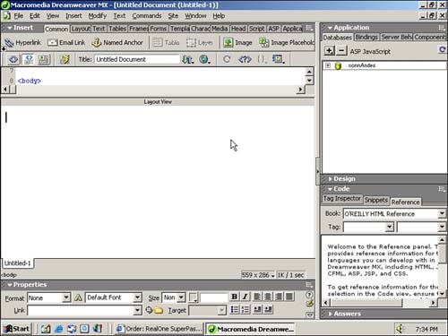Open the Format dropdown showing None
Image resolution: width=448 pixels, height=336 pixels.
(x=66, y=297)
